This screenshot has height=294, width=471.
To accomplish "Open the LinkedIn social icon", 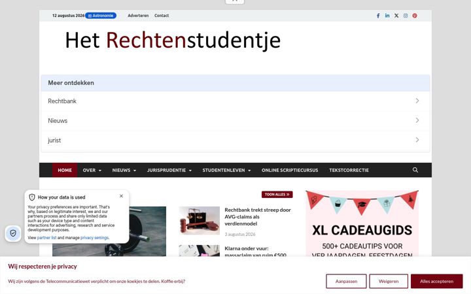I will (x=387, y=16).
